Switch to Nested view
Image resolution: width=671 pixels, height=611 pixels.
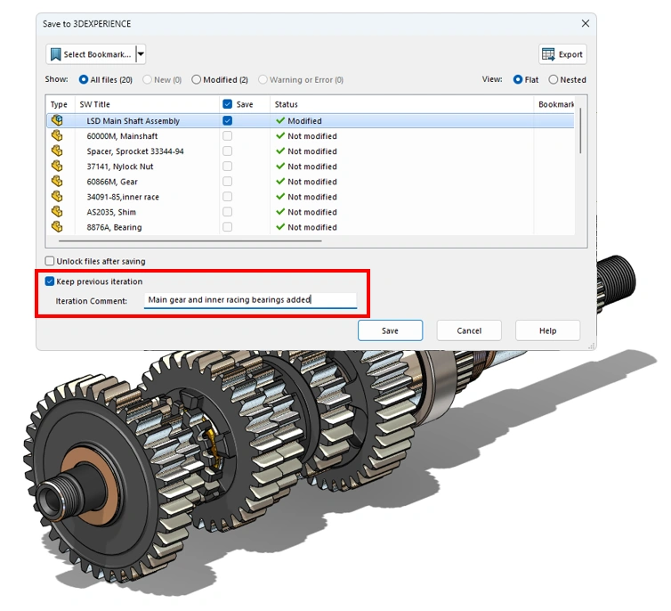(x=554, y=79)
